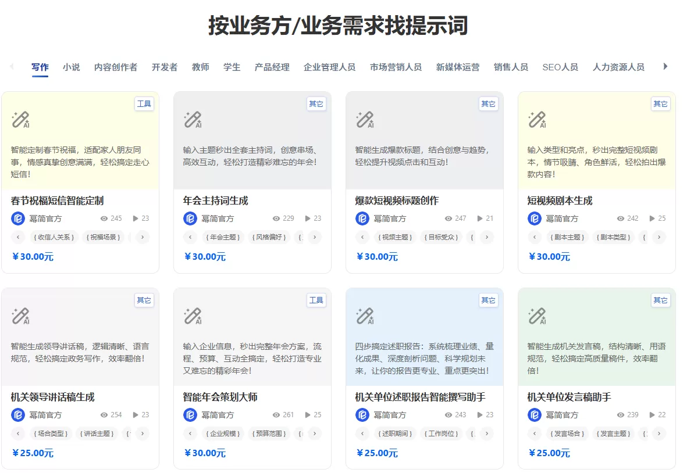
Task: Click the 其它 badge on 短视频剧本生成 card
Action: (660, 104)
